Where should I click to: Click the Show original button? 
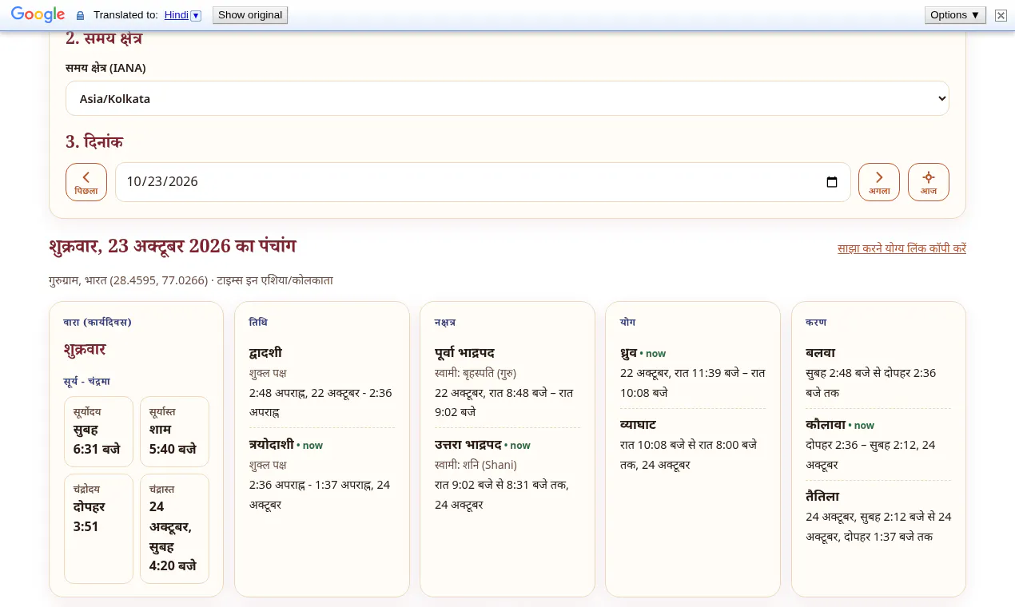click(250, 15)
